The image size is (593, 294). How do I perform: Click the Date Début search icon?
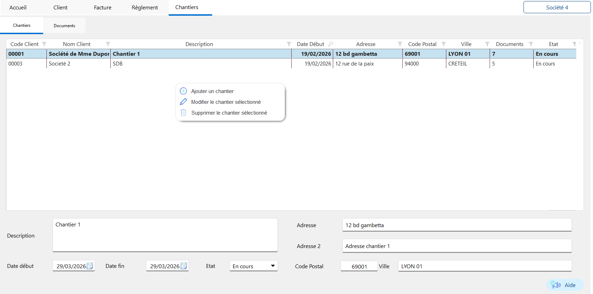tap(330, 44)
